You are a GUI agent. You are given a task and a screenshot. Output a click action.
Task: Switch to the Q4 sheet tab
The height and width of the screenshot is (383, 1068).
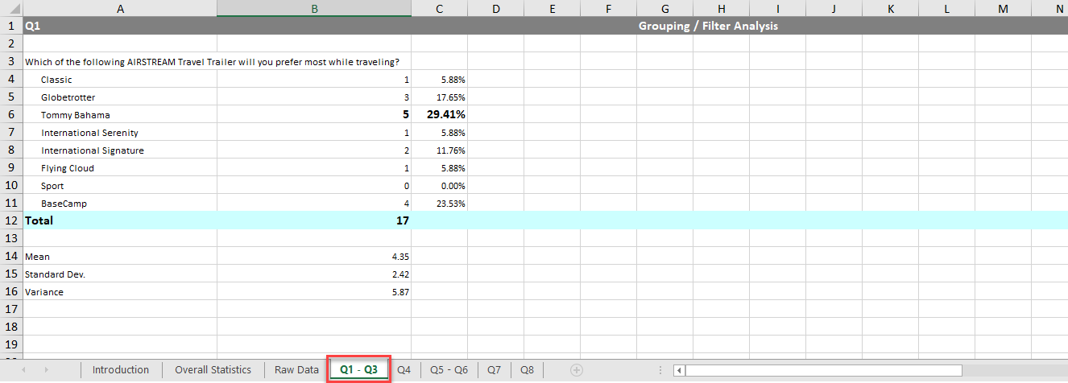[404, 370]
